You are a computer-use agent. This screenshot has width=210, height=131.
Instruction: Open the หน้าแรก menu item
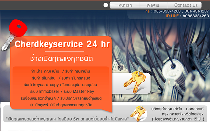pos(125,5)
